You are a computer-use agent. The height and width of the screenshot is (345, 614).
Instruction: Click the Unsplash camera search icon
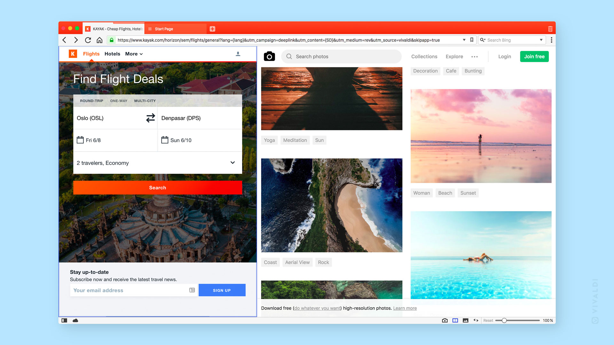pos(269,56)
